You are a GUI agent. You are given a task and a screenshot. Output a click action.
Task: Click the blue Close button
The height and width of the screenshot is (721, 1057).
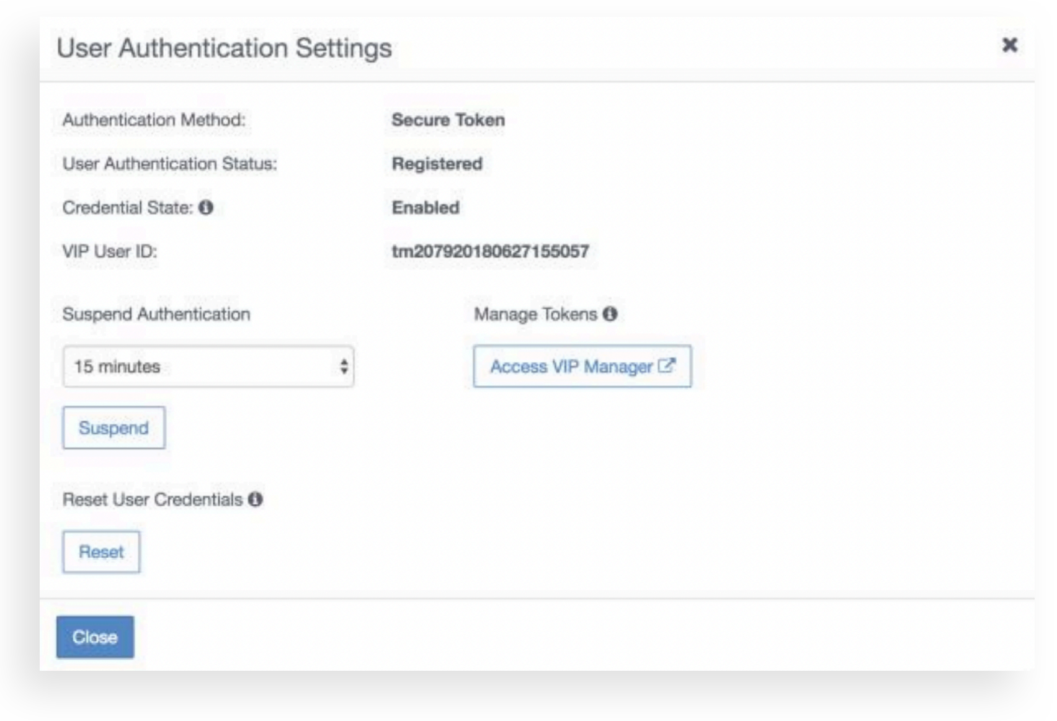(x=95, y=637)
